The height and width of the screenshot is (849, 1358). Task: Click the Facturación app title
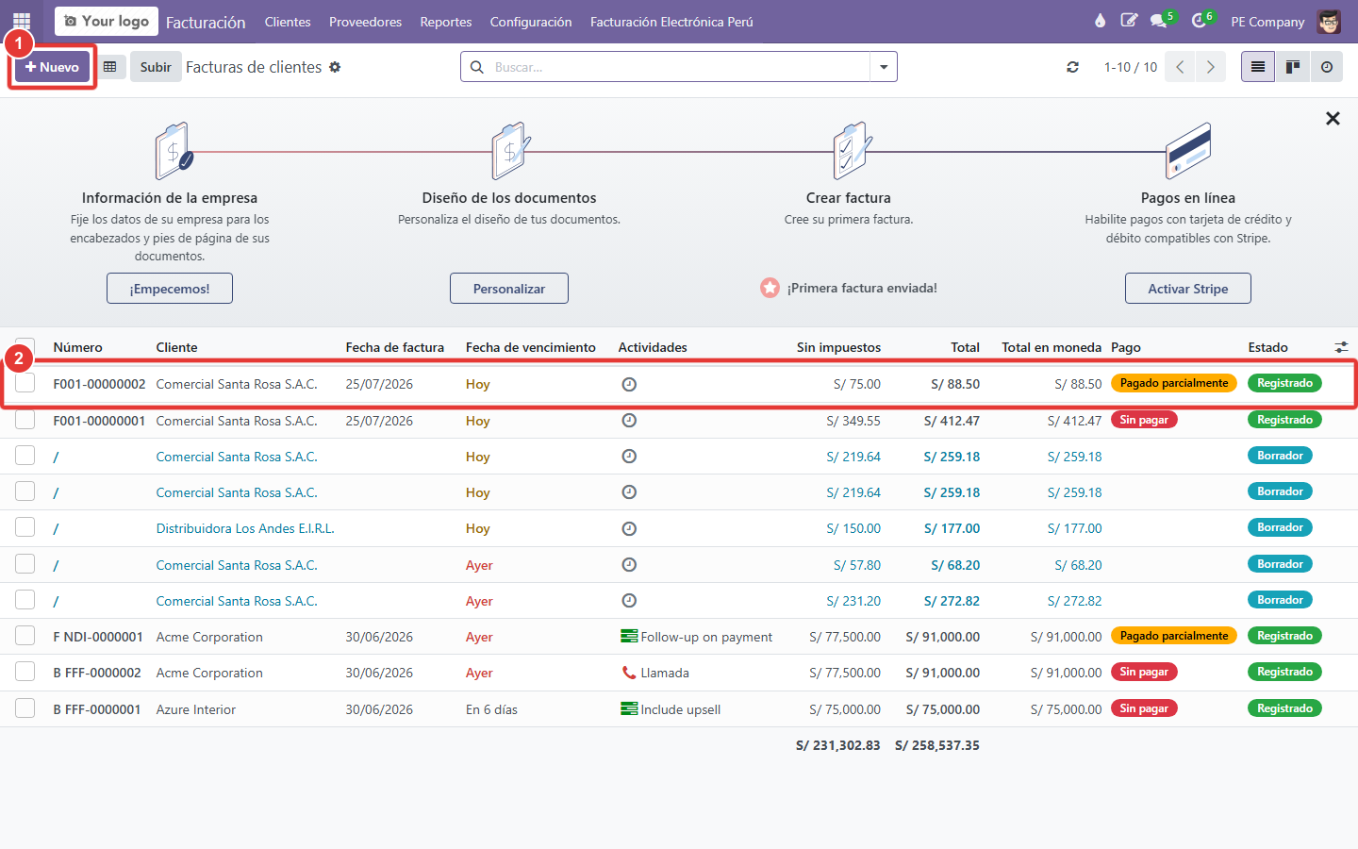206,22
